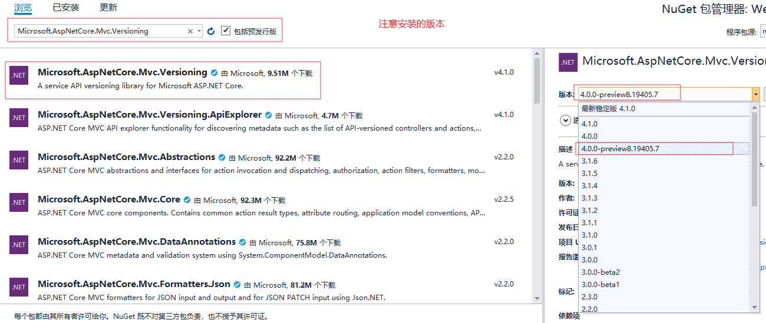766x323 pixels.
Task: Click the package list vertical scrollbar
Action: [x=537, y=80]
